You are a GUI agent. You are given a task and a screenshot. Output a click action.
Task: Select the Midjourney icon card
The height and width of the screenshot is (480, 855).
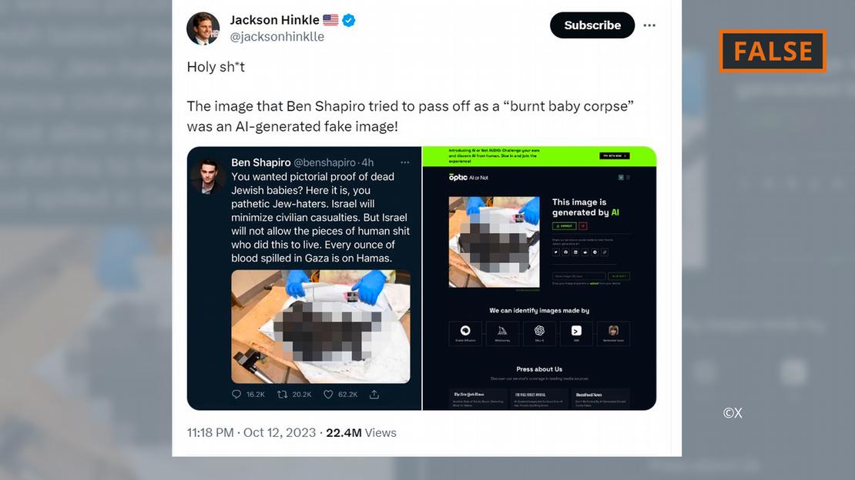coord(502,333)
